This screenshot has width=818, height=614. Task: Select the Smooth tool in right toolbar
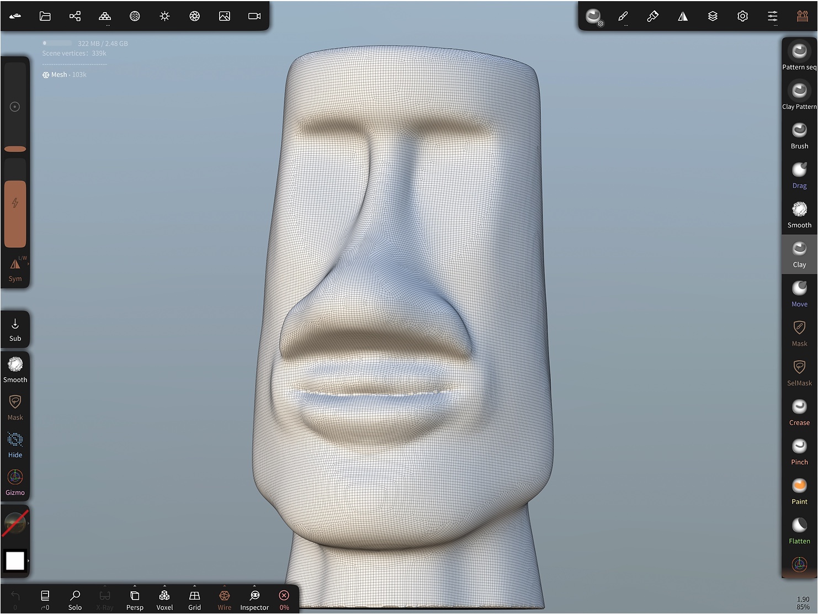tap(799, 214)
